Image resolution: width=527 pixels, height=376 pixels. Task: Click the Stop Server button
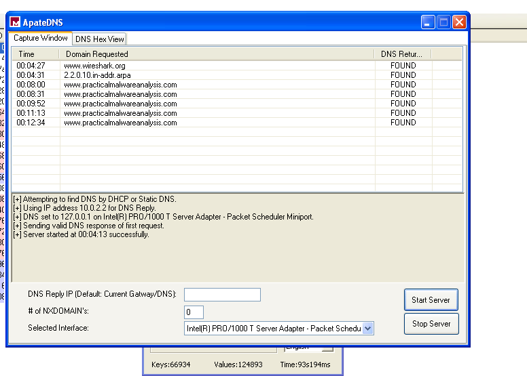coord(431,324)
